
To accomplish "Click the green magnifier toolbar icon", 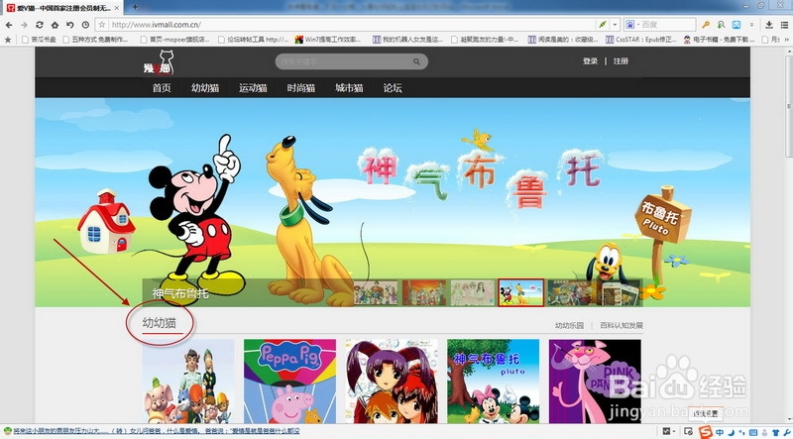I will point(721,24).
